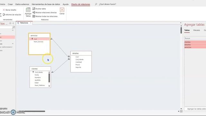Select Num_Telefono field in clientes
Screen dimensions: 206x116
point(40,85)
